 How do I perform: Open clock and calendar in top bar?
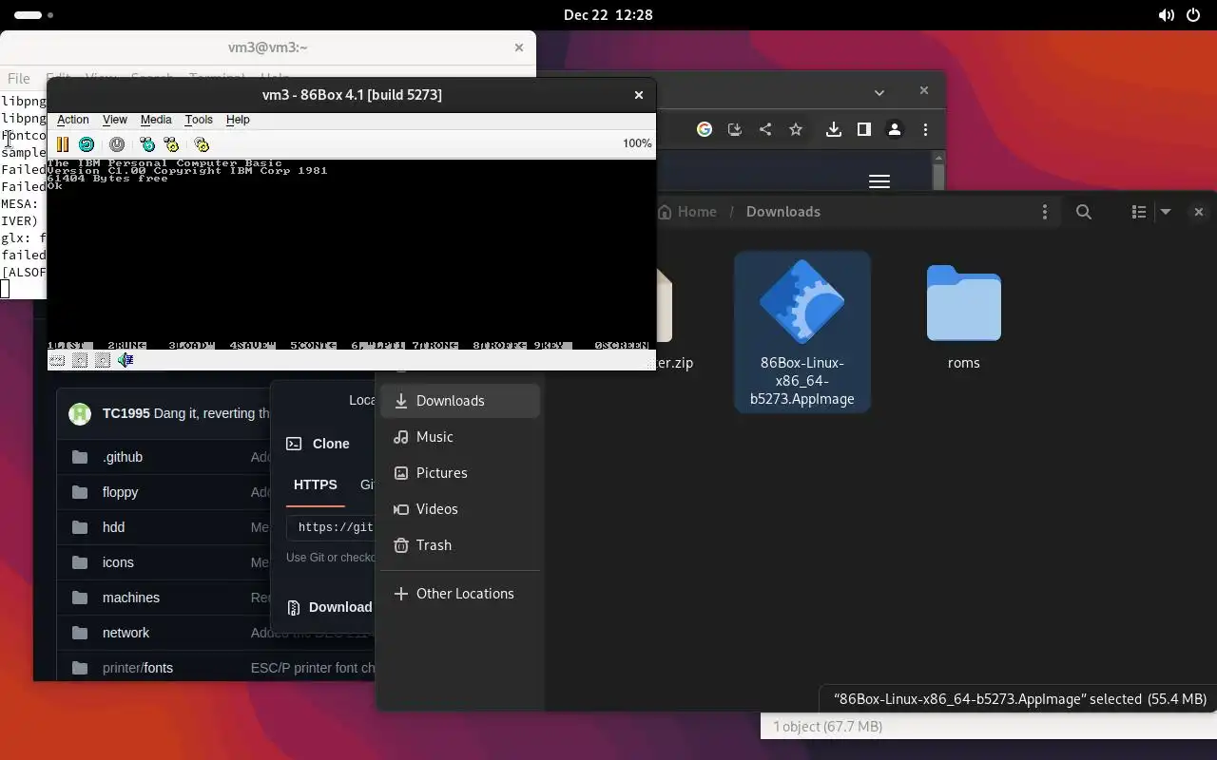pyautogui.click(x=608, y=15)
